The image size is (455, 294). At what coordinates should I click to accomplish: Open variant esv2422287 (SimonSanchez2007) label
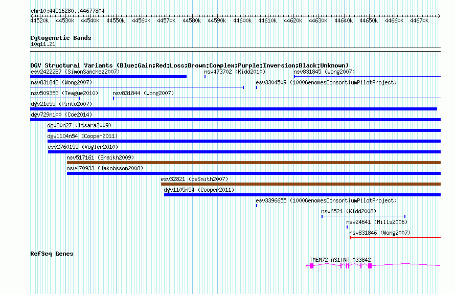point(75,72)
